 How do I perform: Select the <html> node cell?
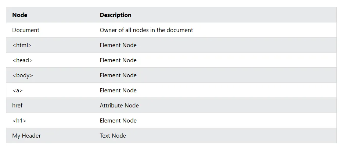pos(22,45)
